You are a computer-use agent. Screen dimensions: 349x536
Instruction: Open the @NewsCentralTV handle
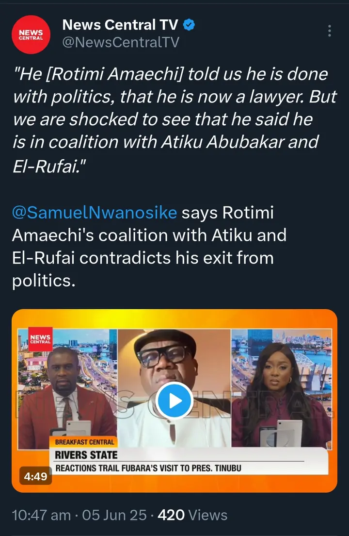pyautogui.click(x=121, y=42)
